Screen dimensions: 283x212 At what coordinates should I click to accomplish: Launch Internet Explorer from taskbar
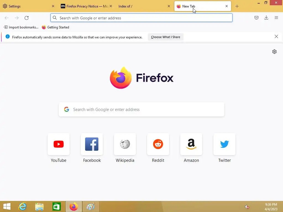pos(23,206)
